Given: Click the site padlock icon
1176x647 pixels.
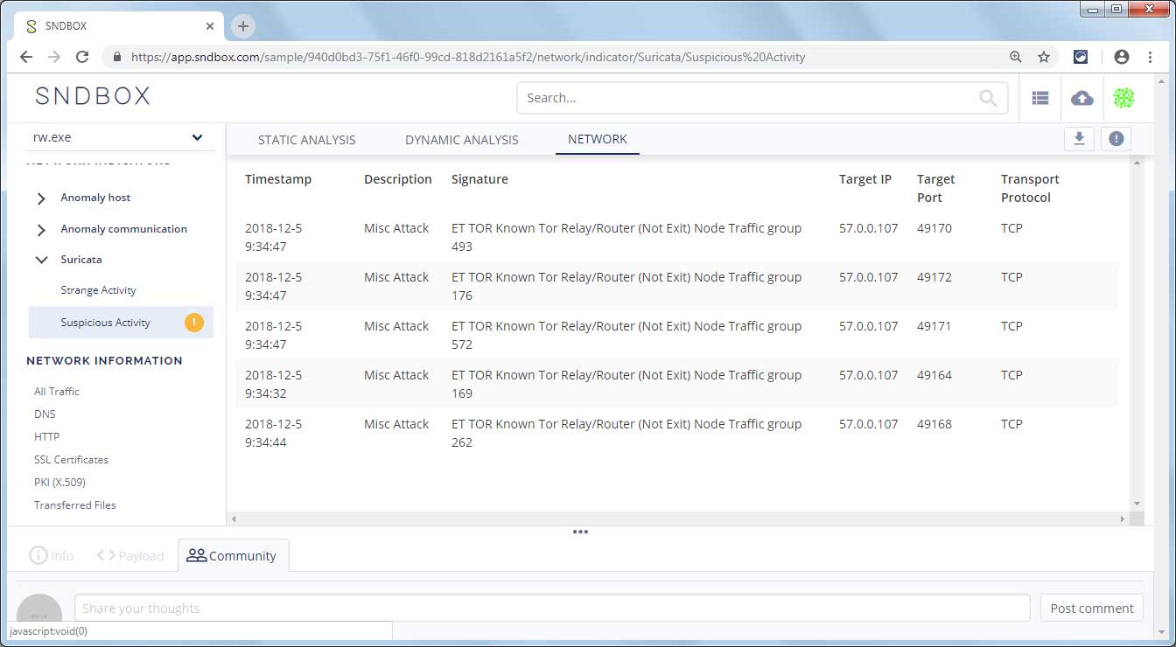Looking at the screenshot, I should [117, 57].
